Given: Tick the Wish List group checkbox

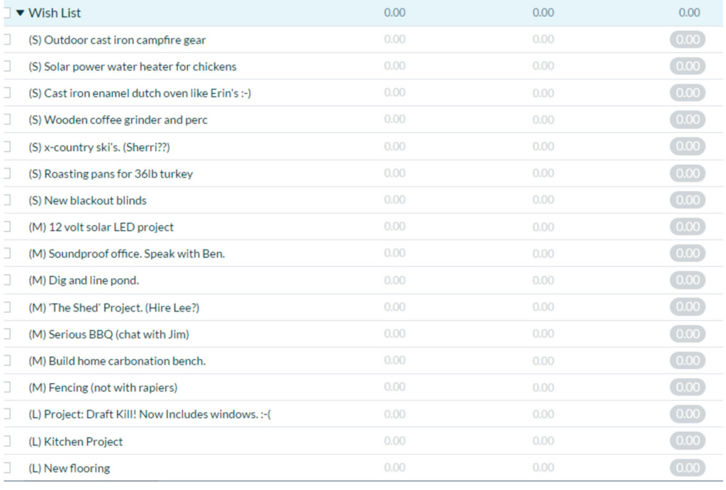Looking at the screenshot, I should pyautogui.click(x=7, y=13).
